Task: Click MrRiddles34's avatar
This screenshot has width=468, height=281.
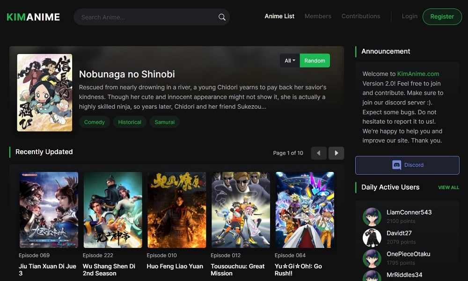Action: [372, 276]
